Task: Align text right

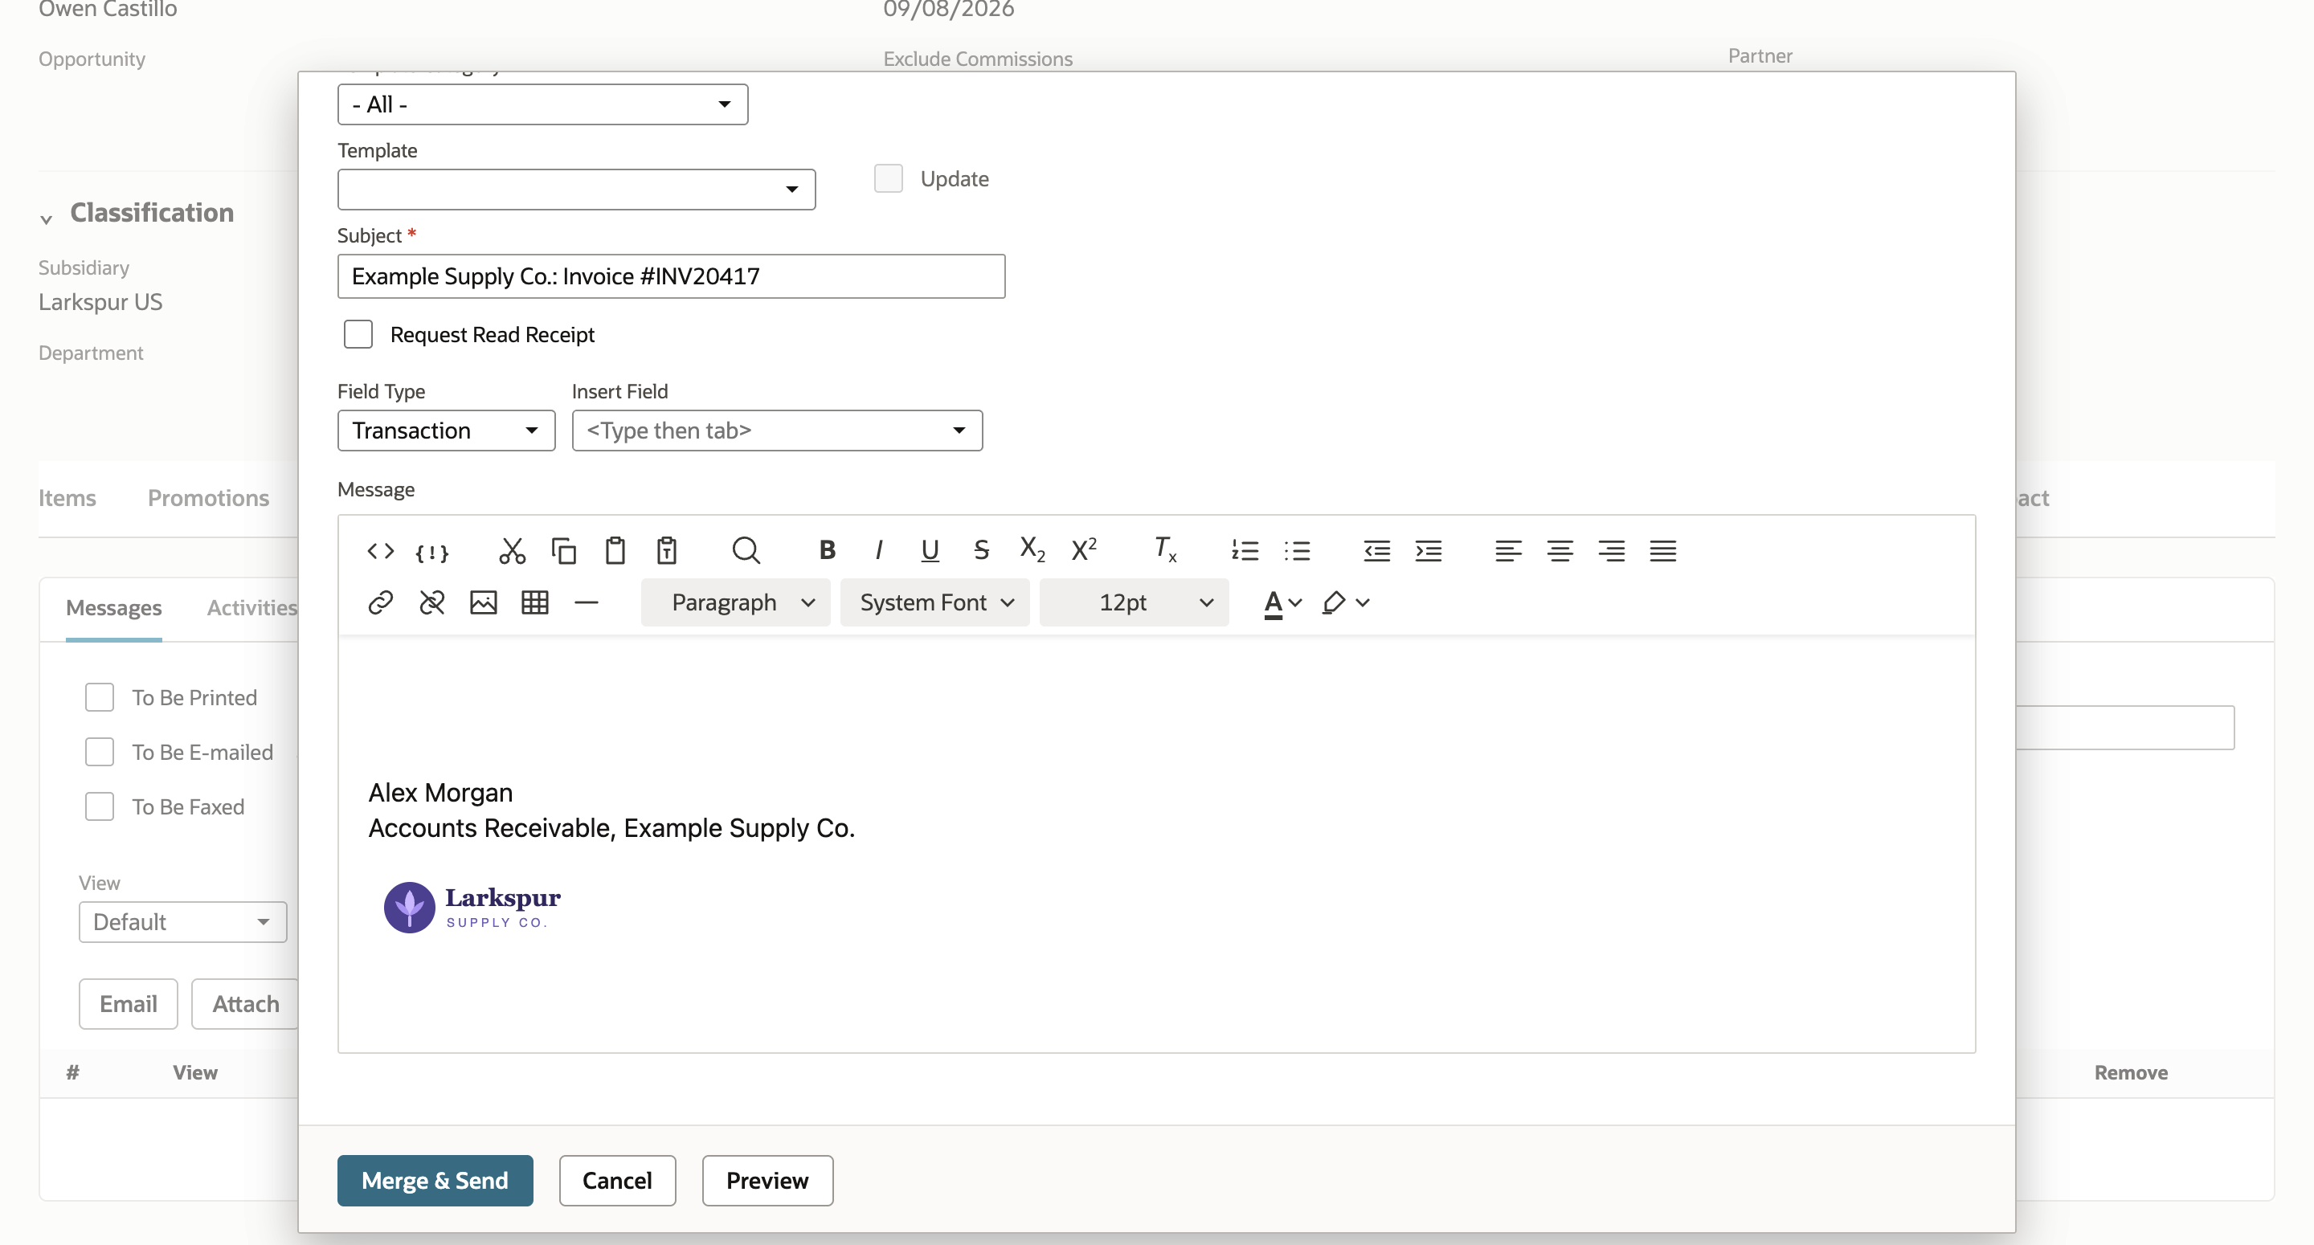Action: click(x=1612, y=551)
